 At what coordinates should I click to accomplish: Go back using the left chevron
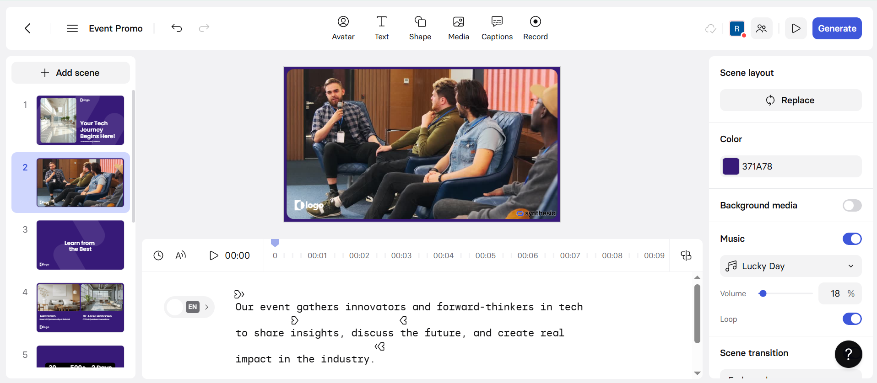point(27,28)
